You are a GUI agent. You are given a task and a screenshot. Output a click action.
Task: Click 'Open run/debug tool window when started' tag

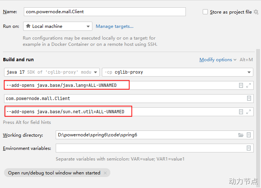pos(54,173)
